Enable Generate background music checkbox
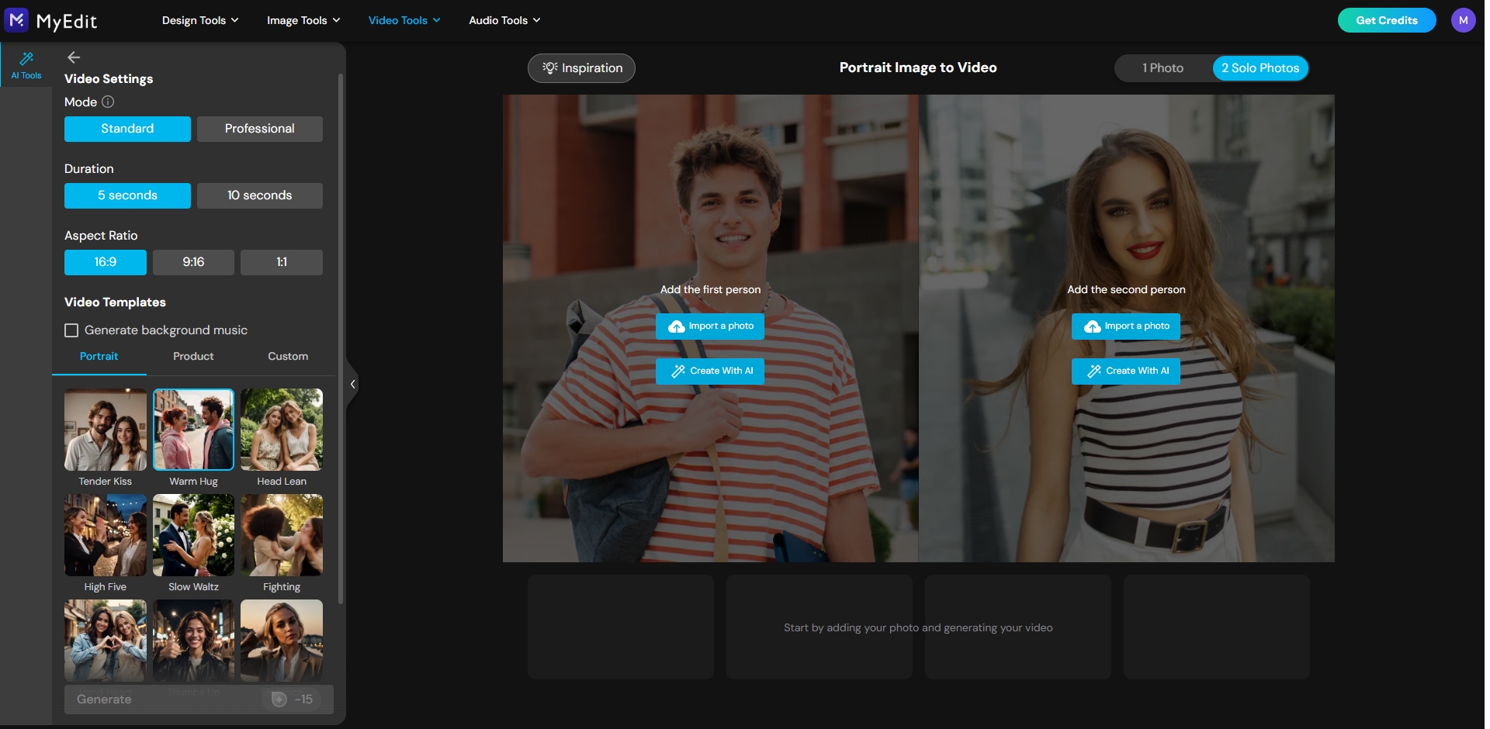Image resolution: width=1490 pixels, height=729 pixels. tap(71, 330)
